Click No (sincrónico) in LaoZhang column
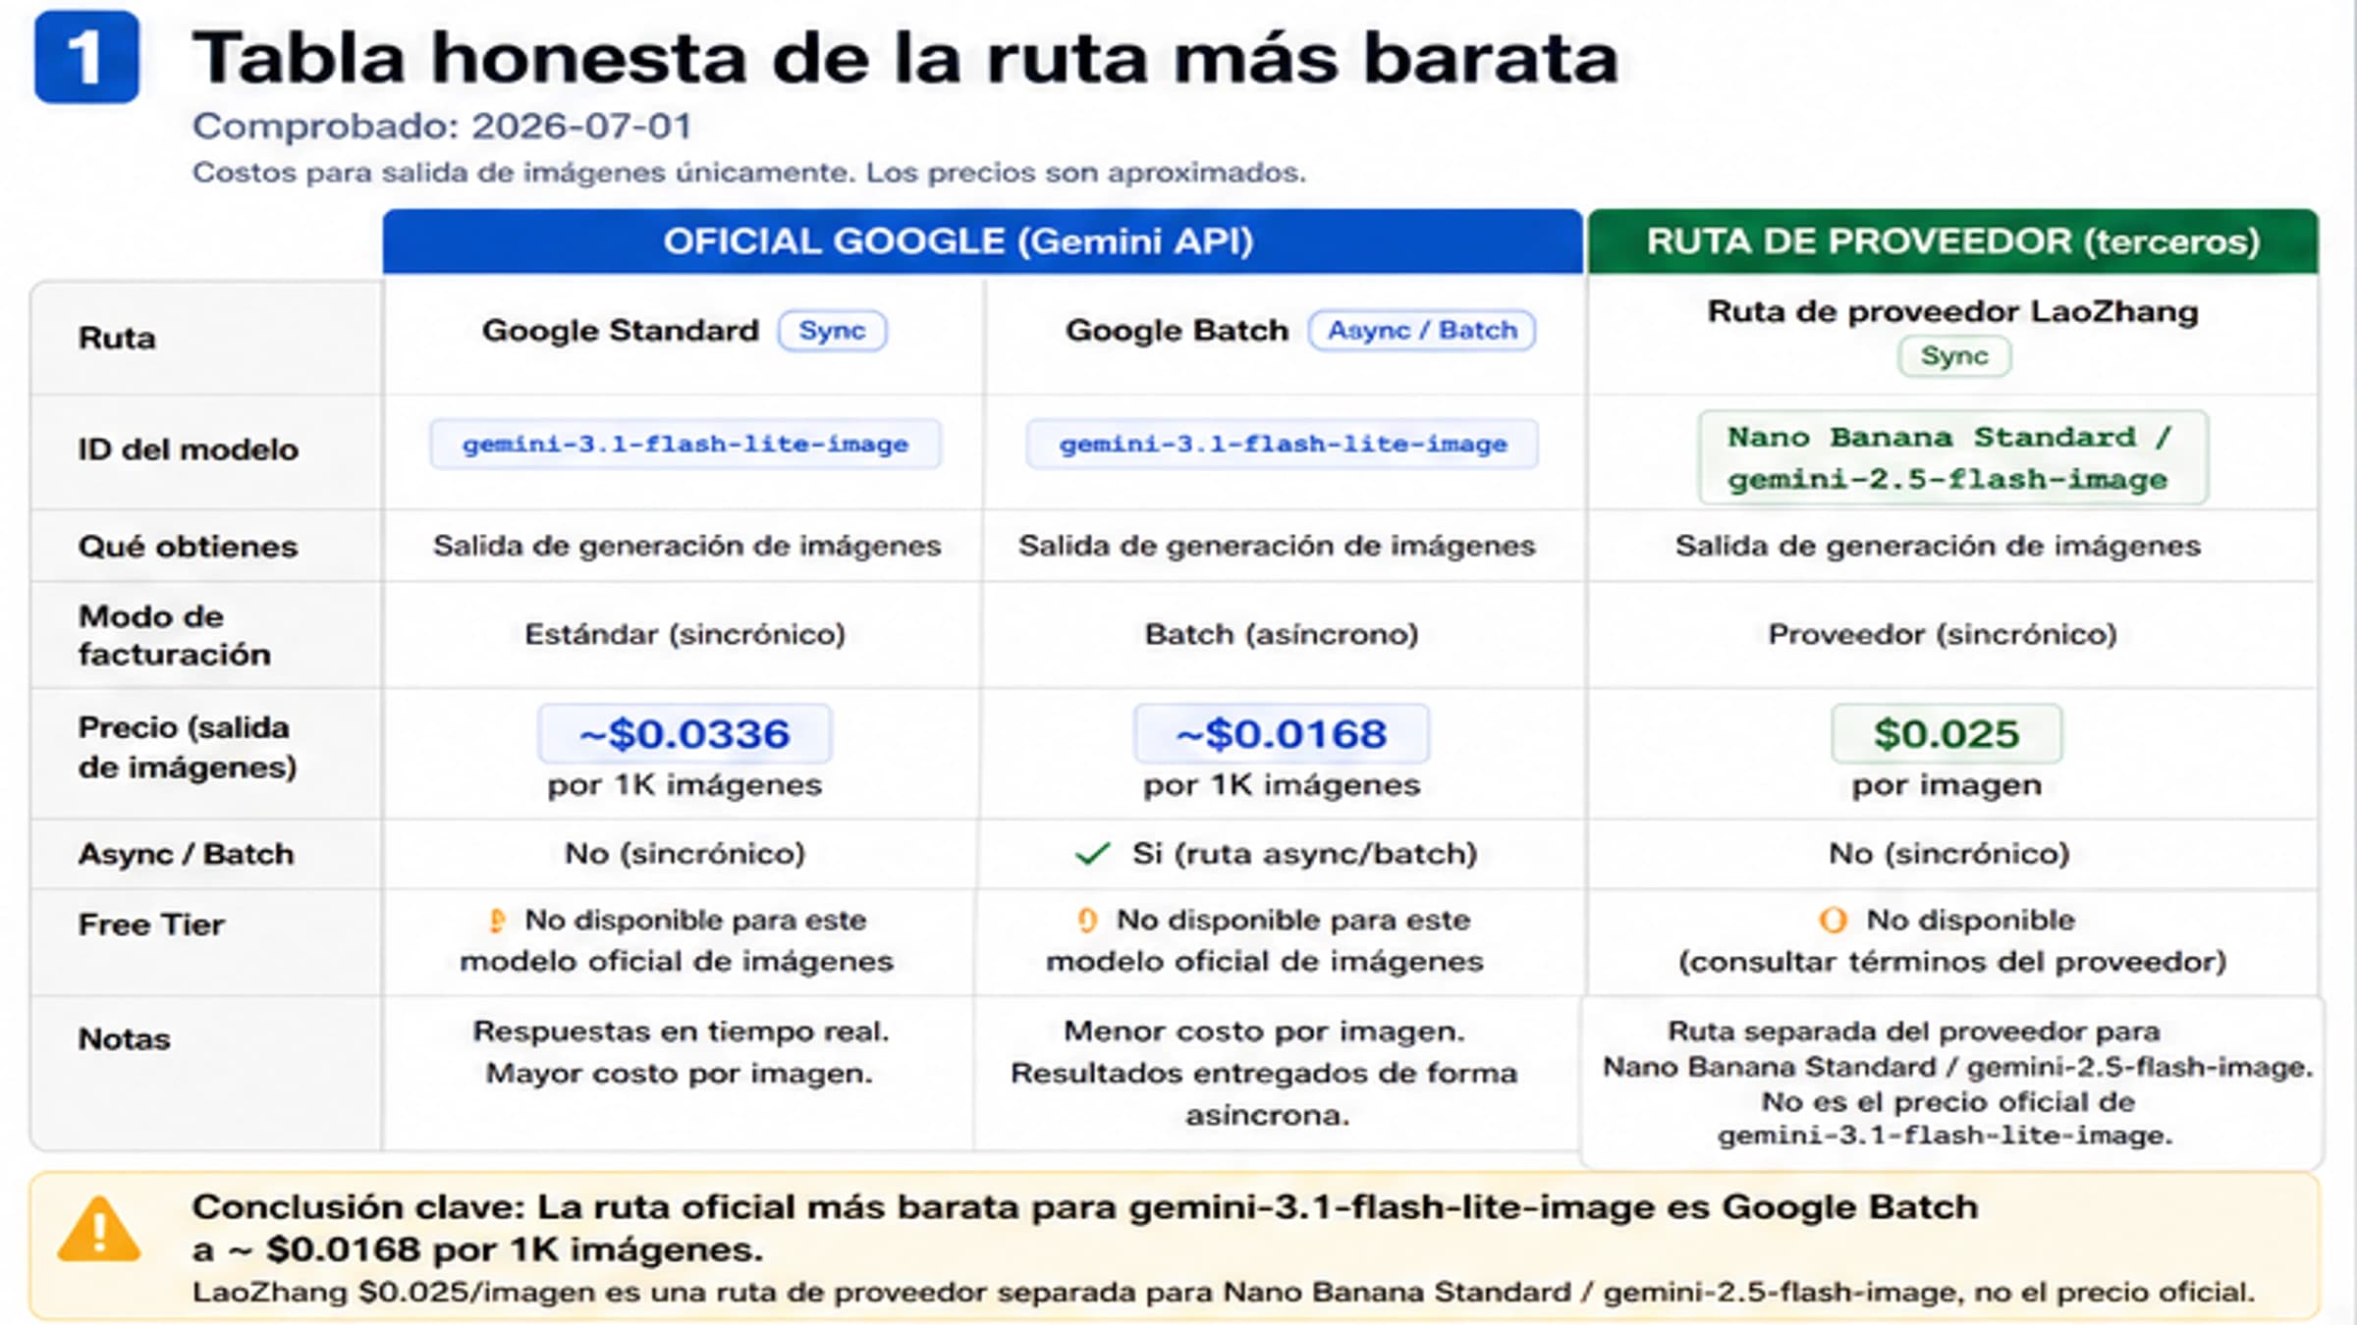Viewport: 2357px width, 1325px height. 1948,854
